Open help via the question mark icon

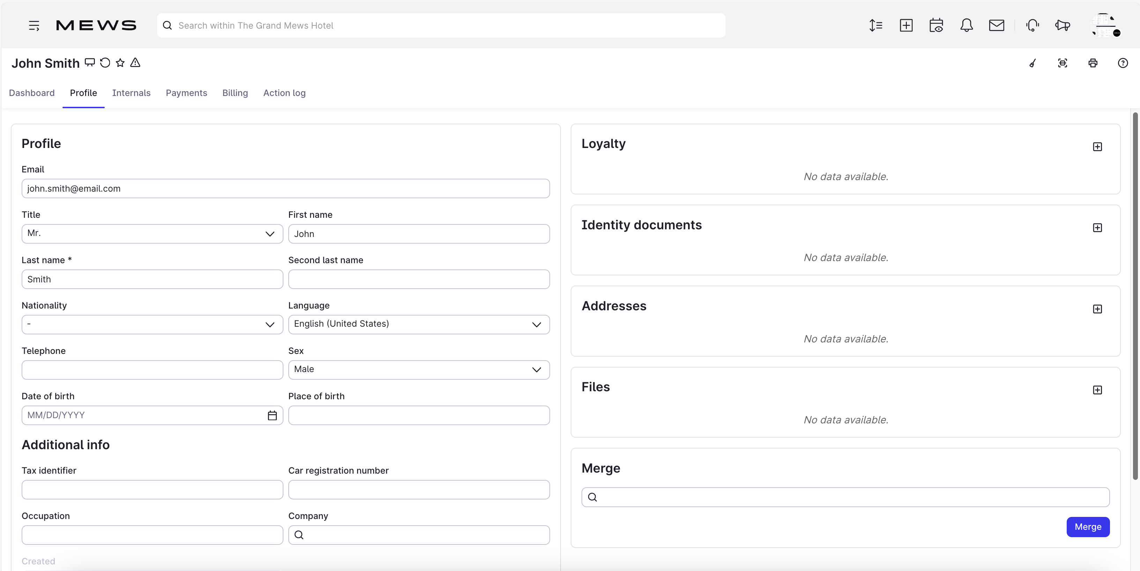click(1123, 63)
